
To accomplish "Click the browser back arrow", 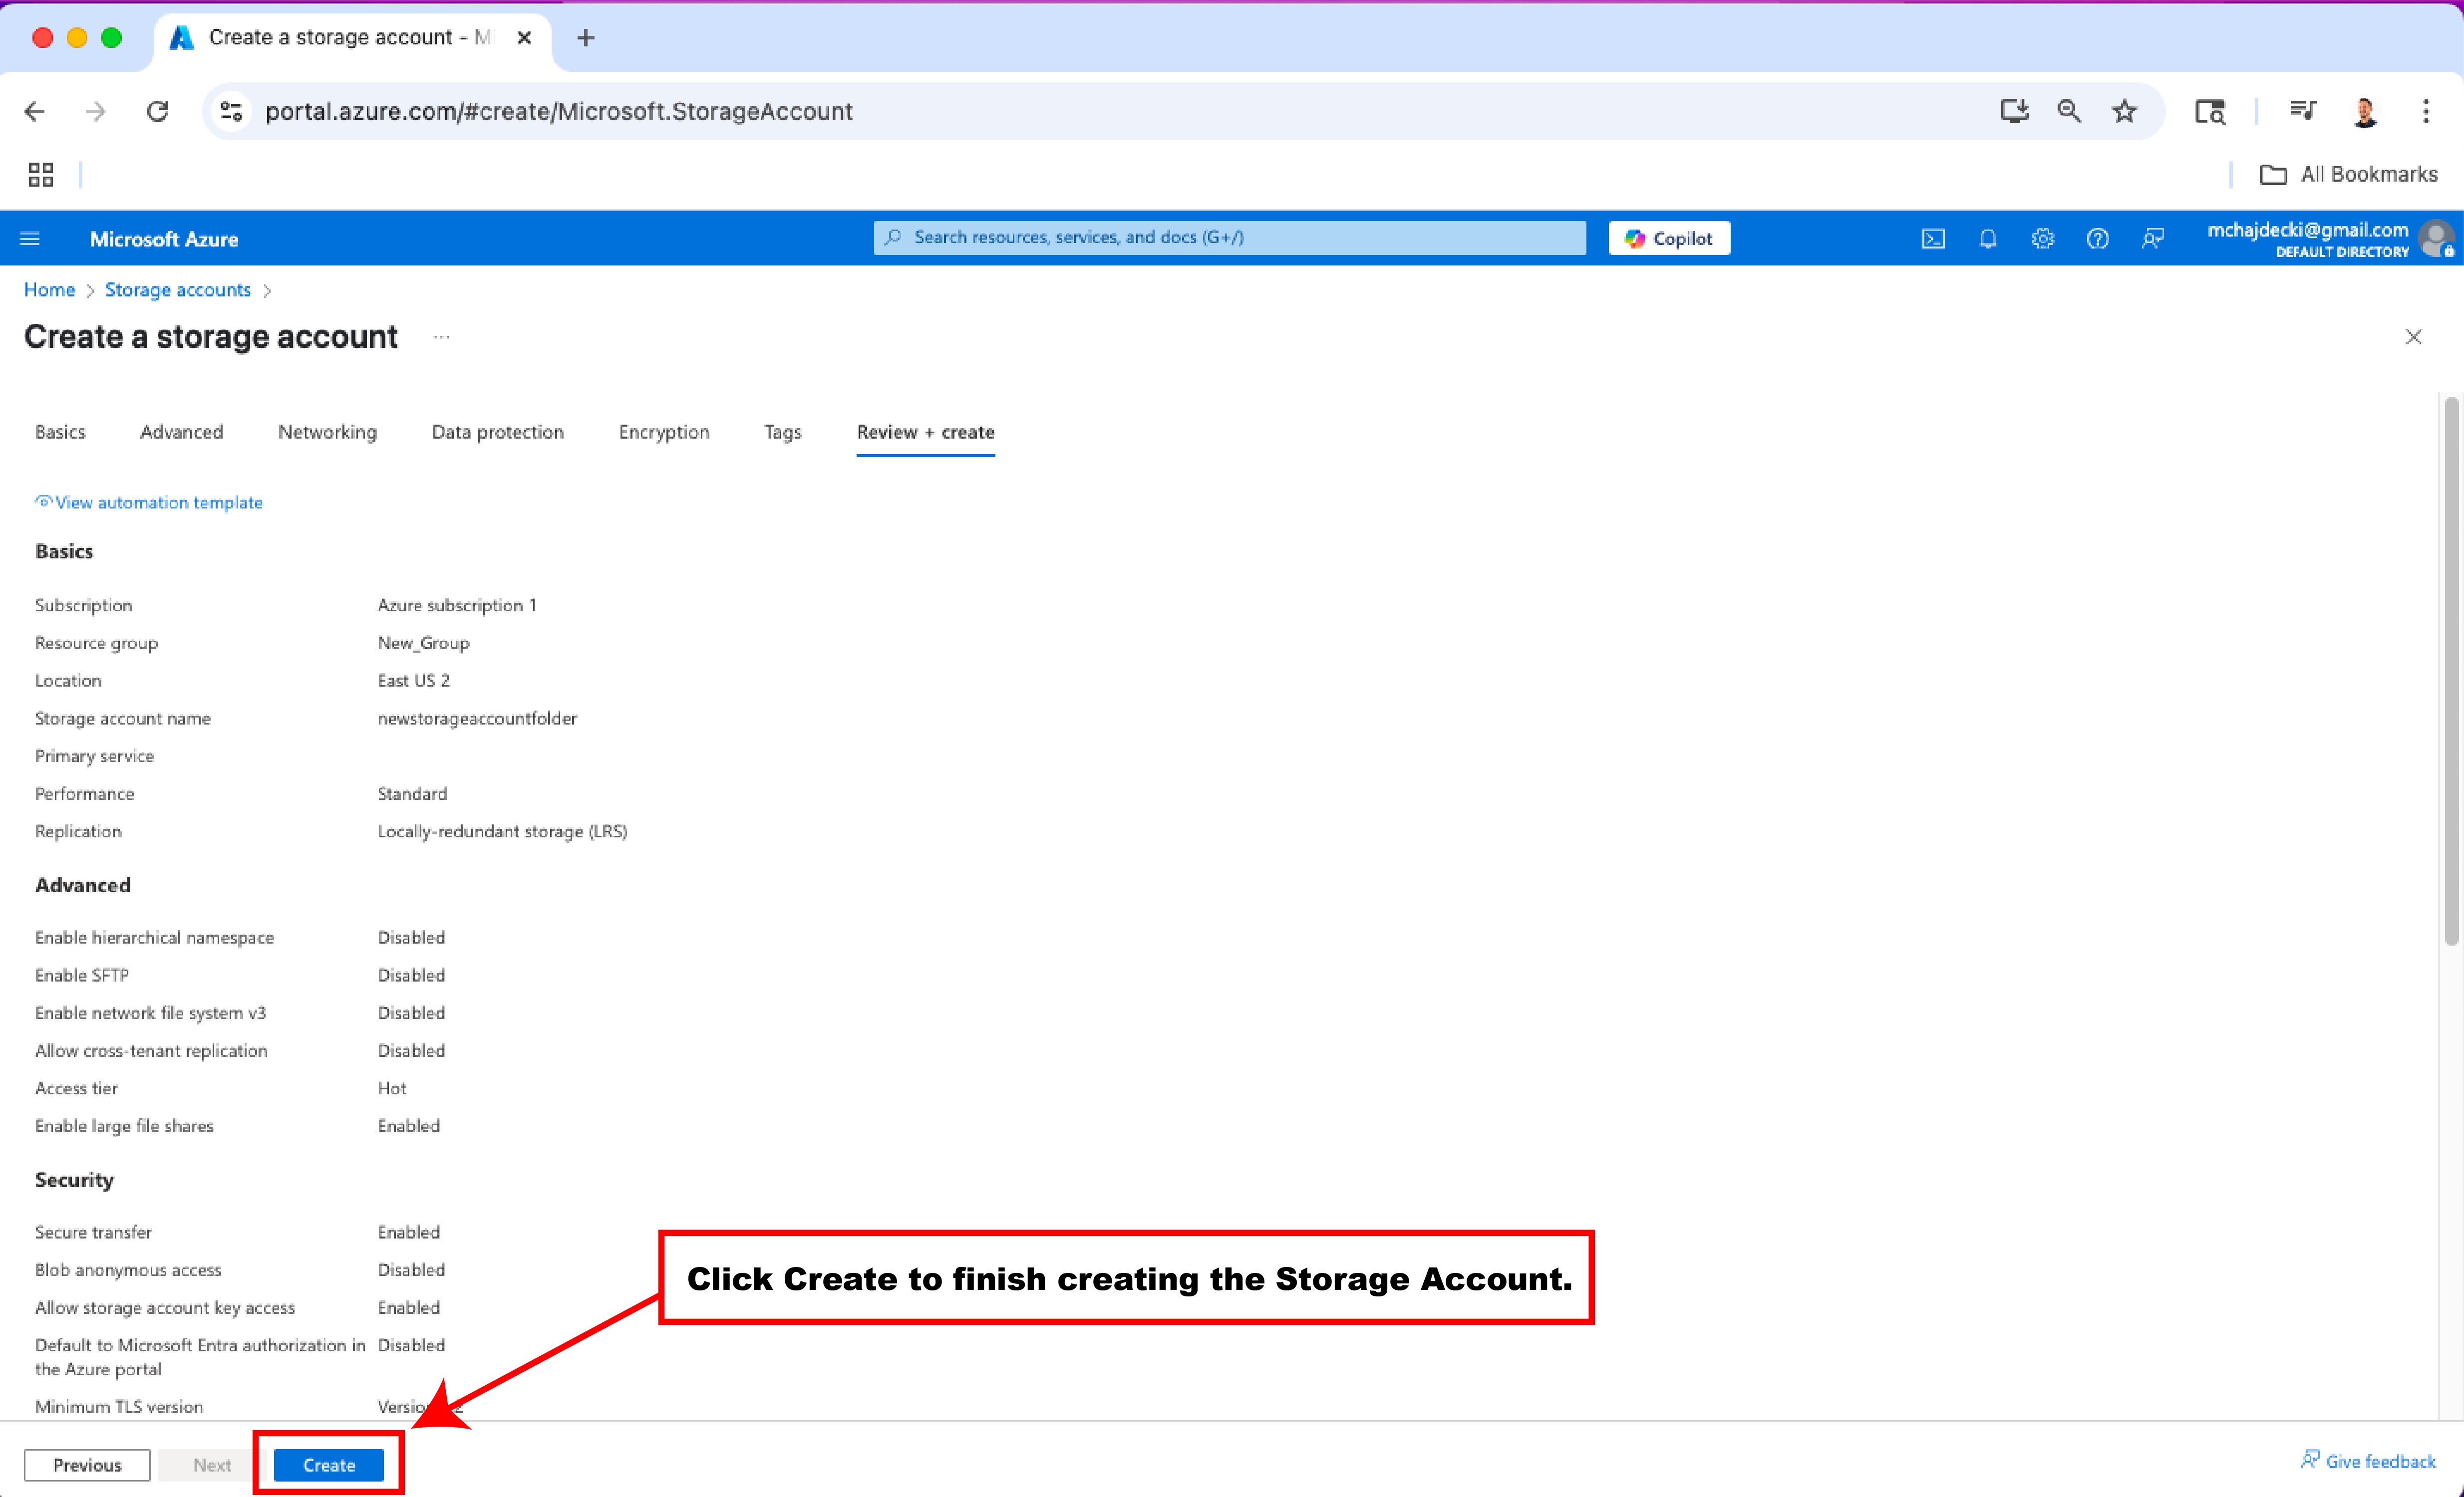I will (x=35, y=111).
